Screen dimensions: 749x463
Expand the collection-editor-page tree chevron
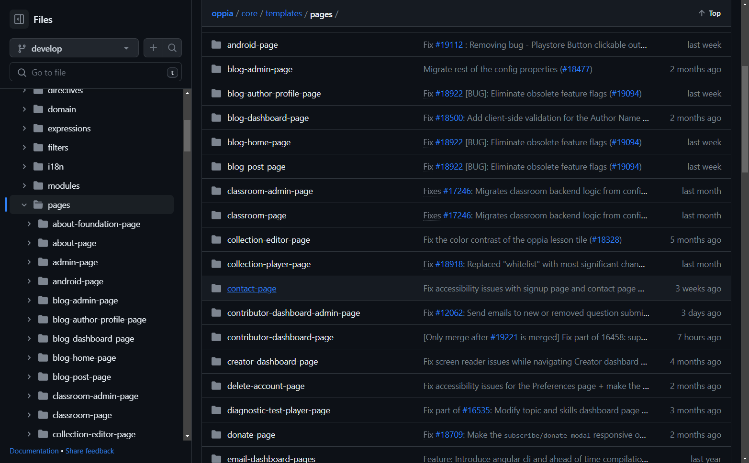tap(29, 434)
